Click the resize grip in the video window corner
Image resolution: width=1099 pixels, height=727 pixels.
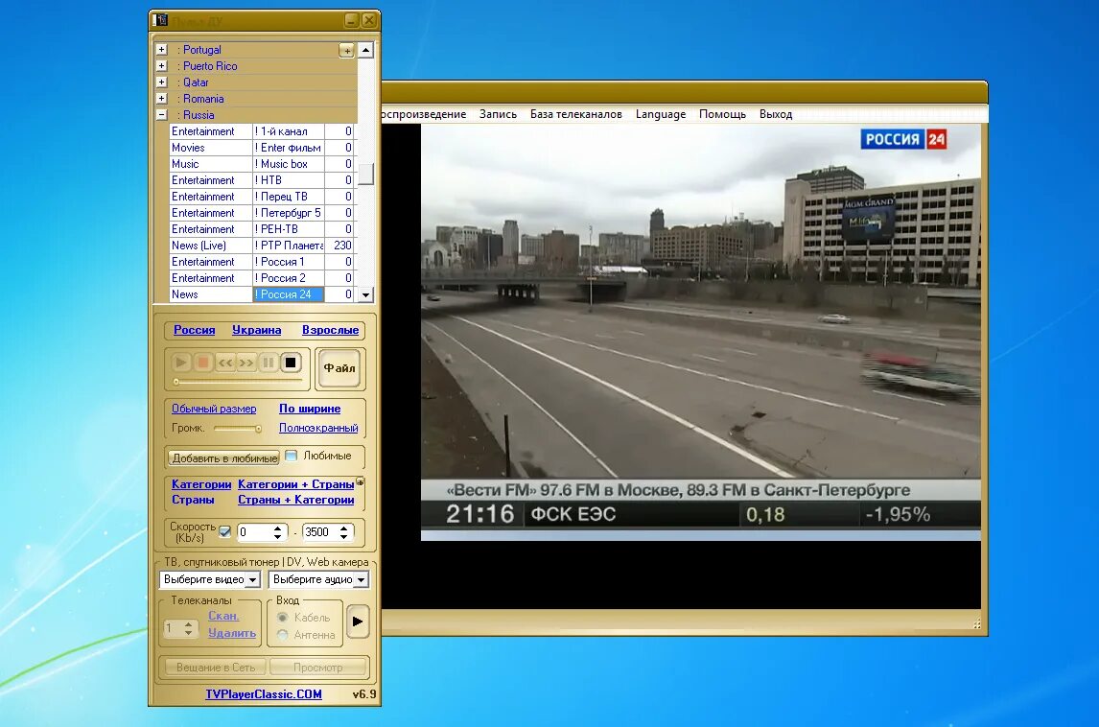(x=977, y=624)
